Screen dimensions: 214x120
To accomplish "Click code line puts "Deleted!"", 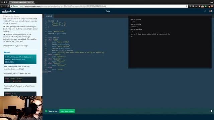I will [59, 65].
